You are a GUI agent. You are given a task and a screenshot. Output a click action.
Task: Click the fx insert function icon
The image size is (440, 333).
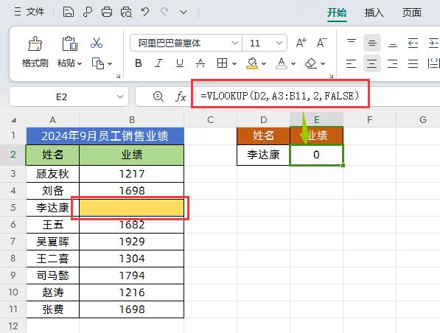[181, 97]
